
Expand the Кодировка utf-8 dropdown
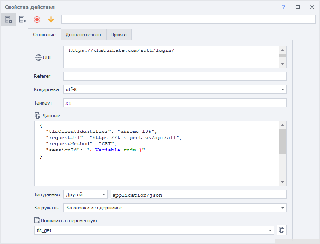click(x=282, y=89)
